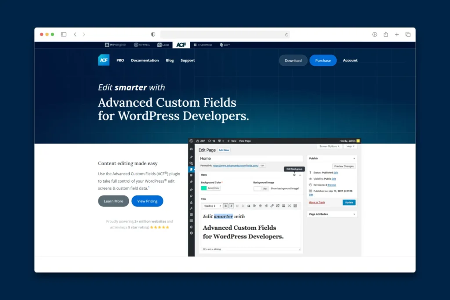Open the PRO menu item
This screenshot has width=450, height=300.
[120, 60]
